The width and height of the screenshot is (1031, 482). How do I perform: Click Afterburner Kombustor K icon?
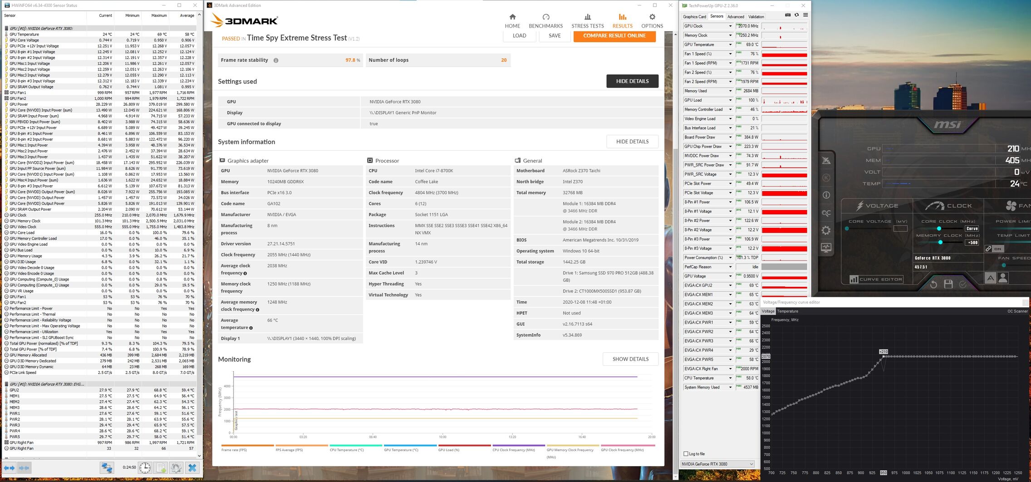[x=826, y=178]
